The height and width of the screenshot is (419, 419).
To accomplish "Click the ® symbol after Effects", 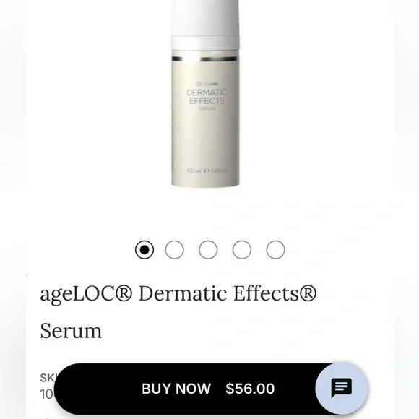I will coord(308,293).
